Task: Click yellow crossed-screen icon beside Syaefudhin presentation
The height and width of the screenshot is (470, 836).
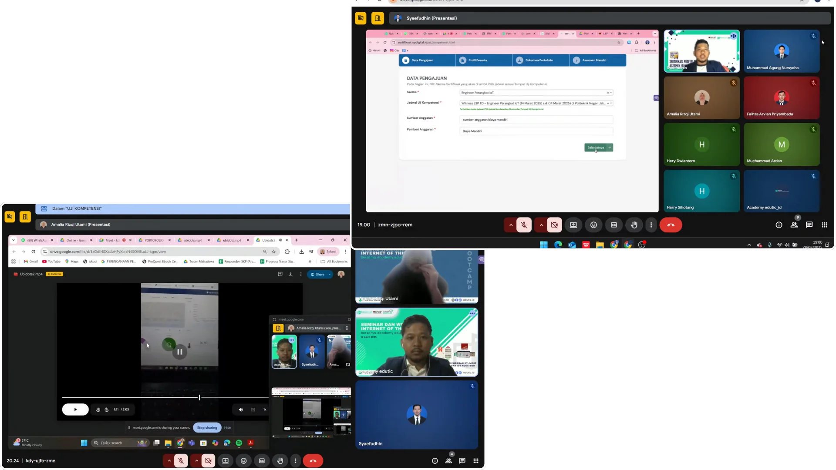Action: click(x=361, y=18)
